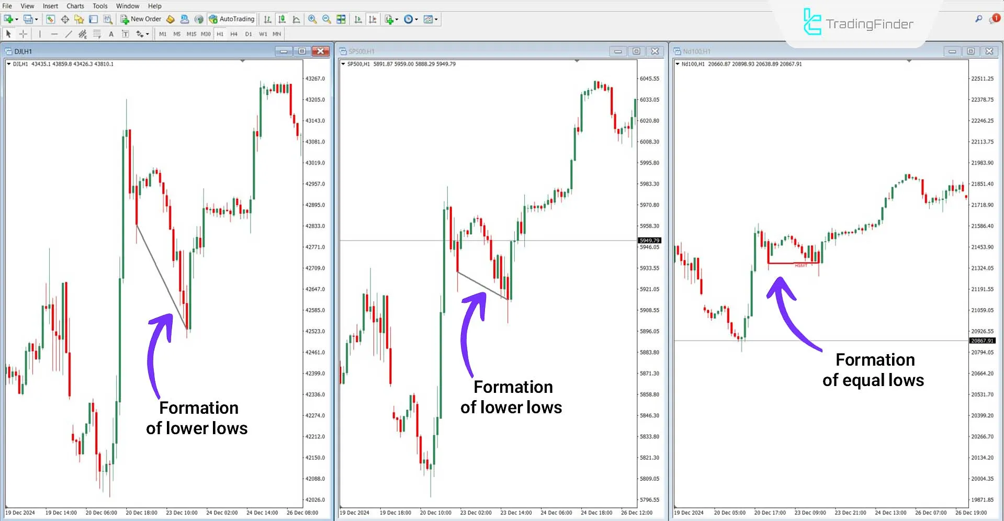Open the Tools menu
The height and width of the screenshot is (521, 1004).
(x=99, y=6)
